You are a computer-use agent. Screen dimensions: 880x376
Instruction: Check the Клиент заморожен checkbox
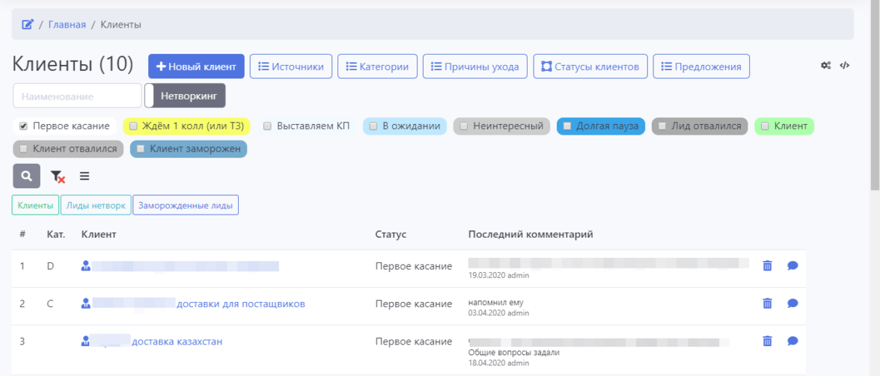pos(141,149)
